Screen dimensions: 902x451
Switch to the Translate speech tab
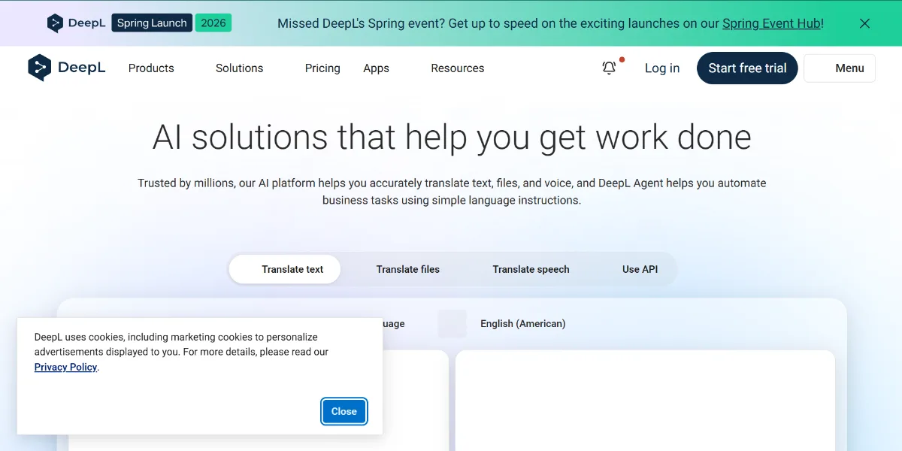click(531, 269)
